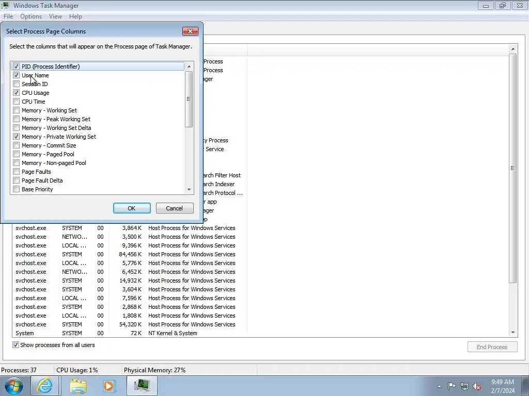Click column list scroll down arrow

click(189, 190)
